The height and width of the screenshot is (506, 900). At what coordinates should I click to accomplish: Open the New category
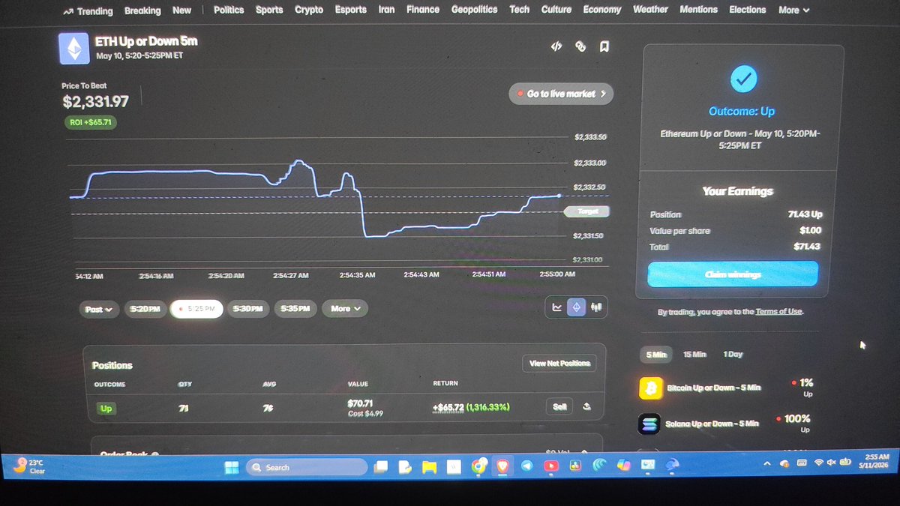pos(181,10)
